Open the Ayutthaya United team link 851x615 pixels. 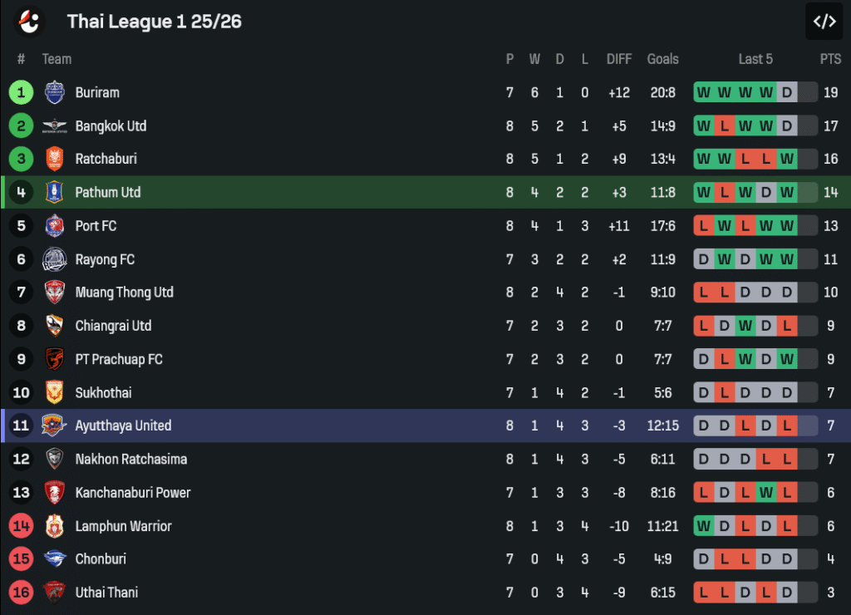coord(123,426)
